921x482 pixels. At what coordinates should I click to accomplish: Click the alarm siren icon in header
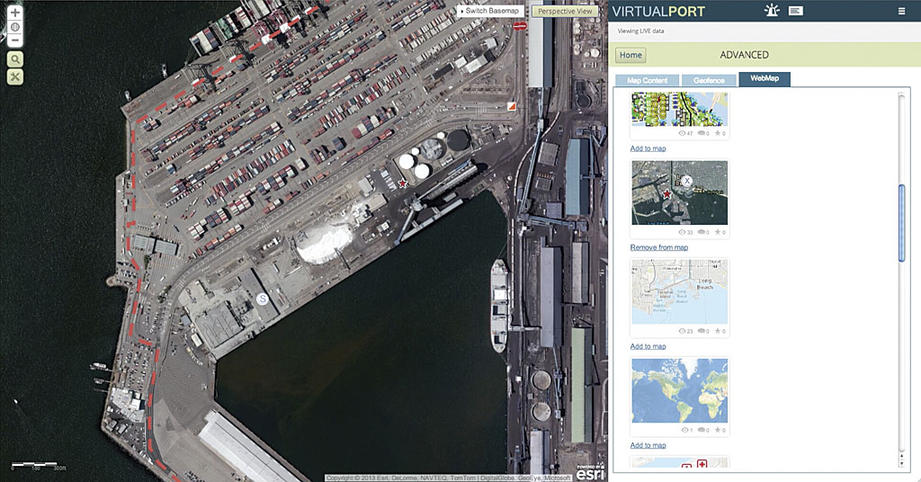pos(771,10)
